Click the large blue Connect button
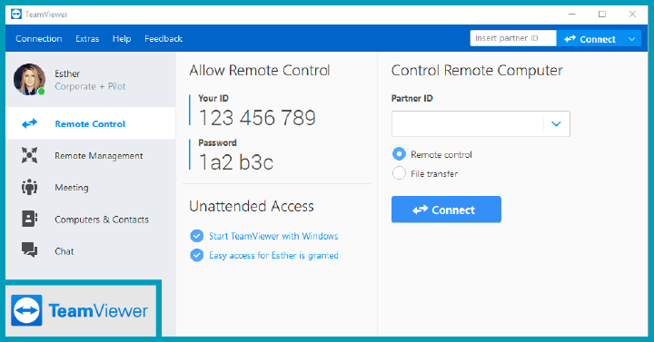The width and height of the screenshot is (654, 342). click(446, 210)
